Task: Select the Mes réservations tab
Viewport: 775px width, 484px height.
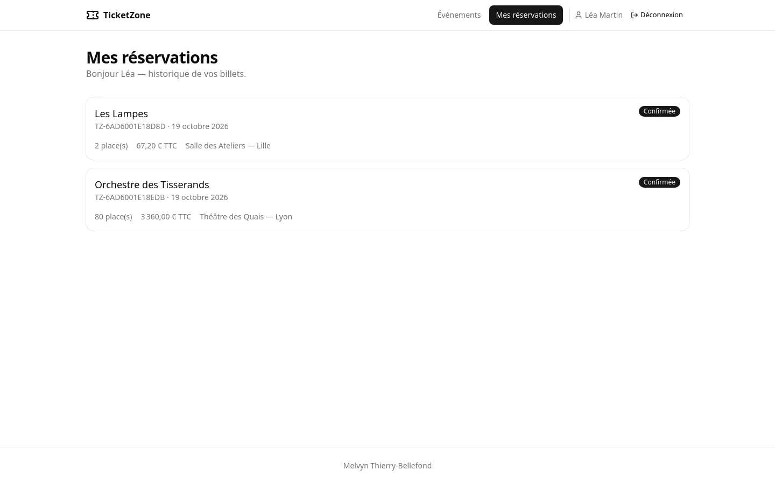Action: click(526, 15)
